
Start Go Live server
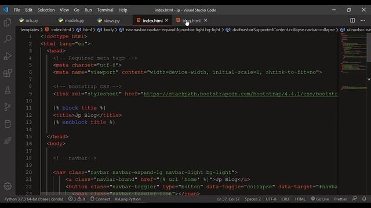pyautogui.click(x=320, y=199)
